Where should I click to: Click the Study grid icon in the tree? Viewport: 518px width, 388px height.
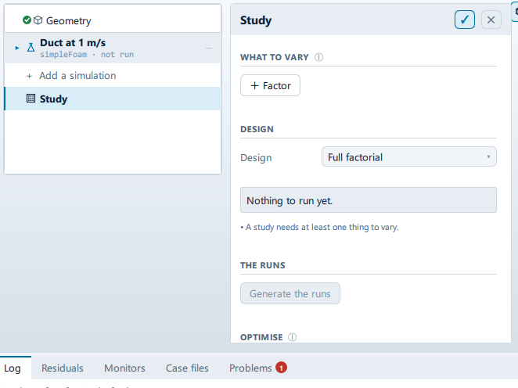(x=31, y=98)
